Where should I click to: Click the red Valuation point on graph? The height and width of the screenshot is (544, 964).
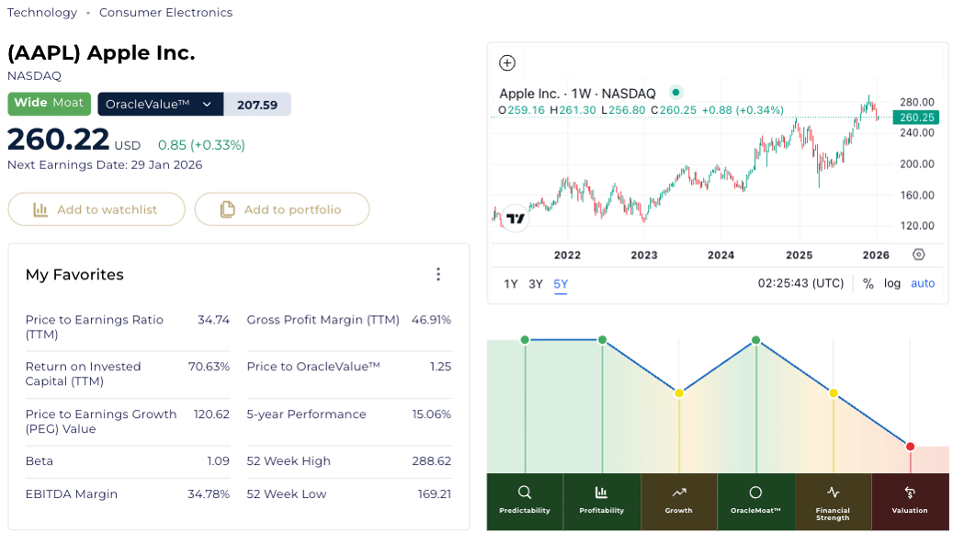point(910,447)
